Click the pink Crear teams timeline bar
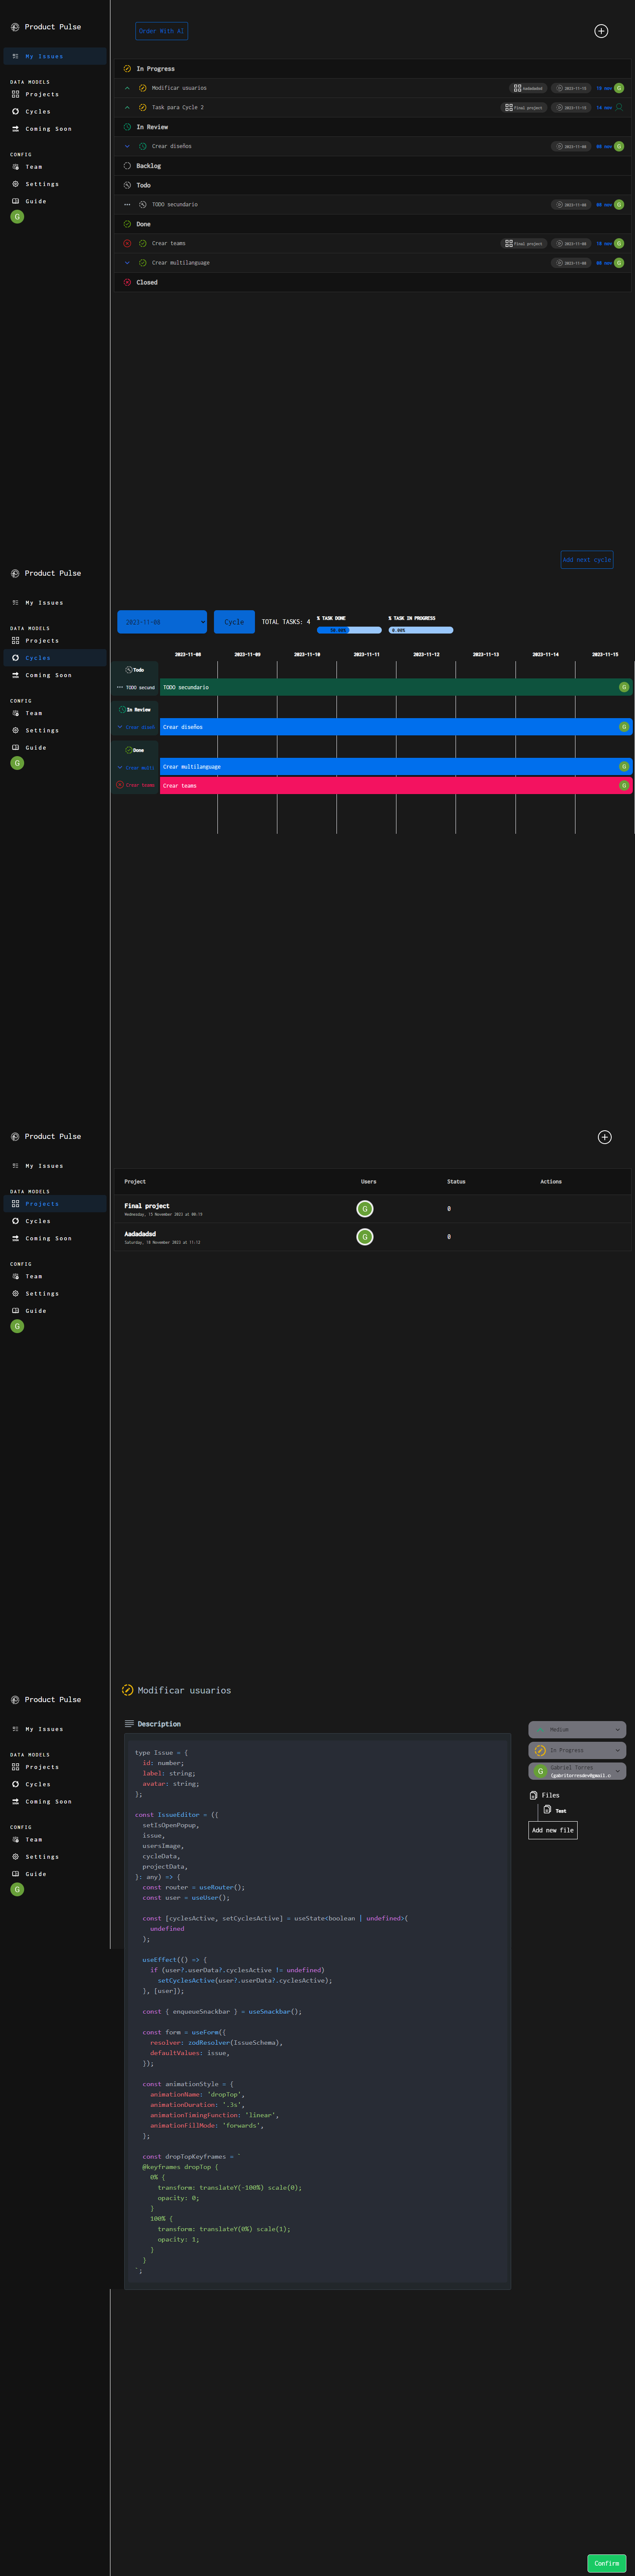Screen dimensions: 635x2576 pyautogui.click(x=396, y=785)
